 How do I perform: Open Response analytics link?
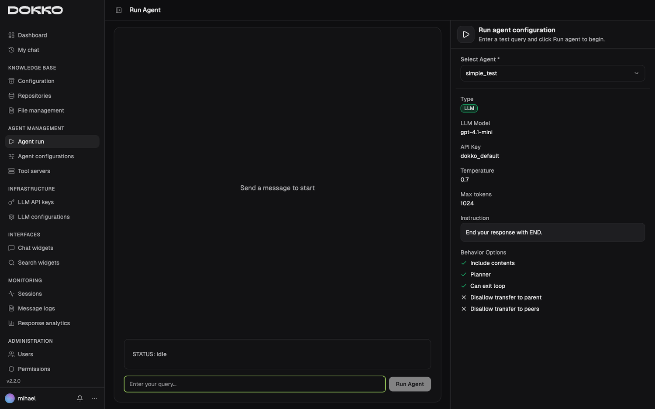tap(52, 324)
